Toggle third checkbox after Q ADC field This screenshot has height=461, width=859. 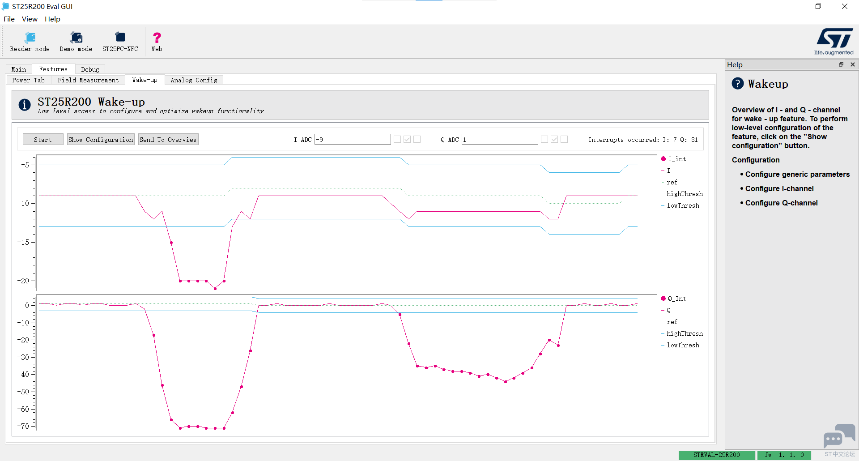click(564, 139)
